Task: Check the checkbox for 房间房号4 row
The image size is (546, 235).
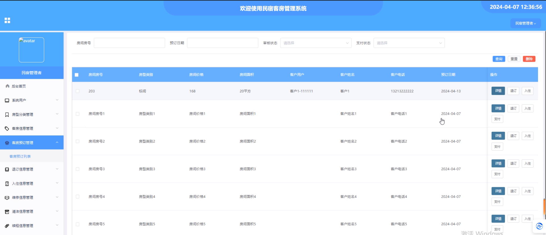Action: [x=77, y=197]
